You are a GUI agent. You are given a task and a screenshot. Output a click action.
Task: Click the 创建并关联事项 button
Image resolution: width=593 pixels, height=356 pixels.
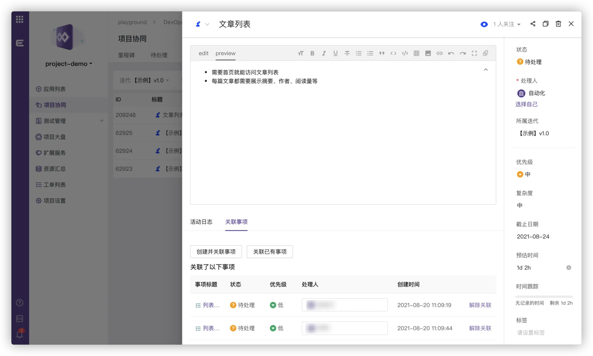(x=216, y=251)
